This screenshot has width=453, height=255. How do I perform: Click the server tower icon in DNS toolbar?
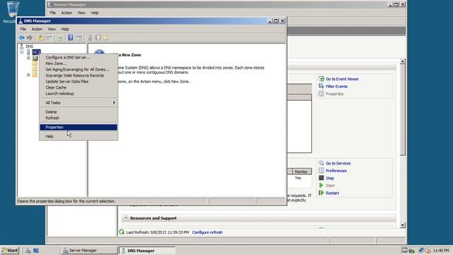90,38
